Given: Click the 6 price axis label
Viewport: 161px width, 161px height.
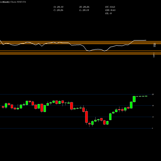Looking at the screenshot, I should [x=152, y=128].
